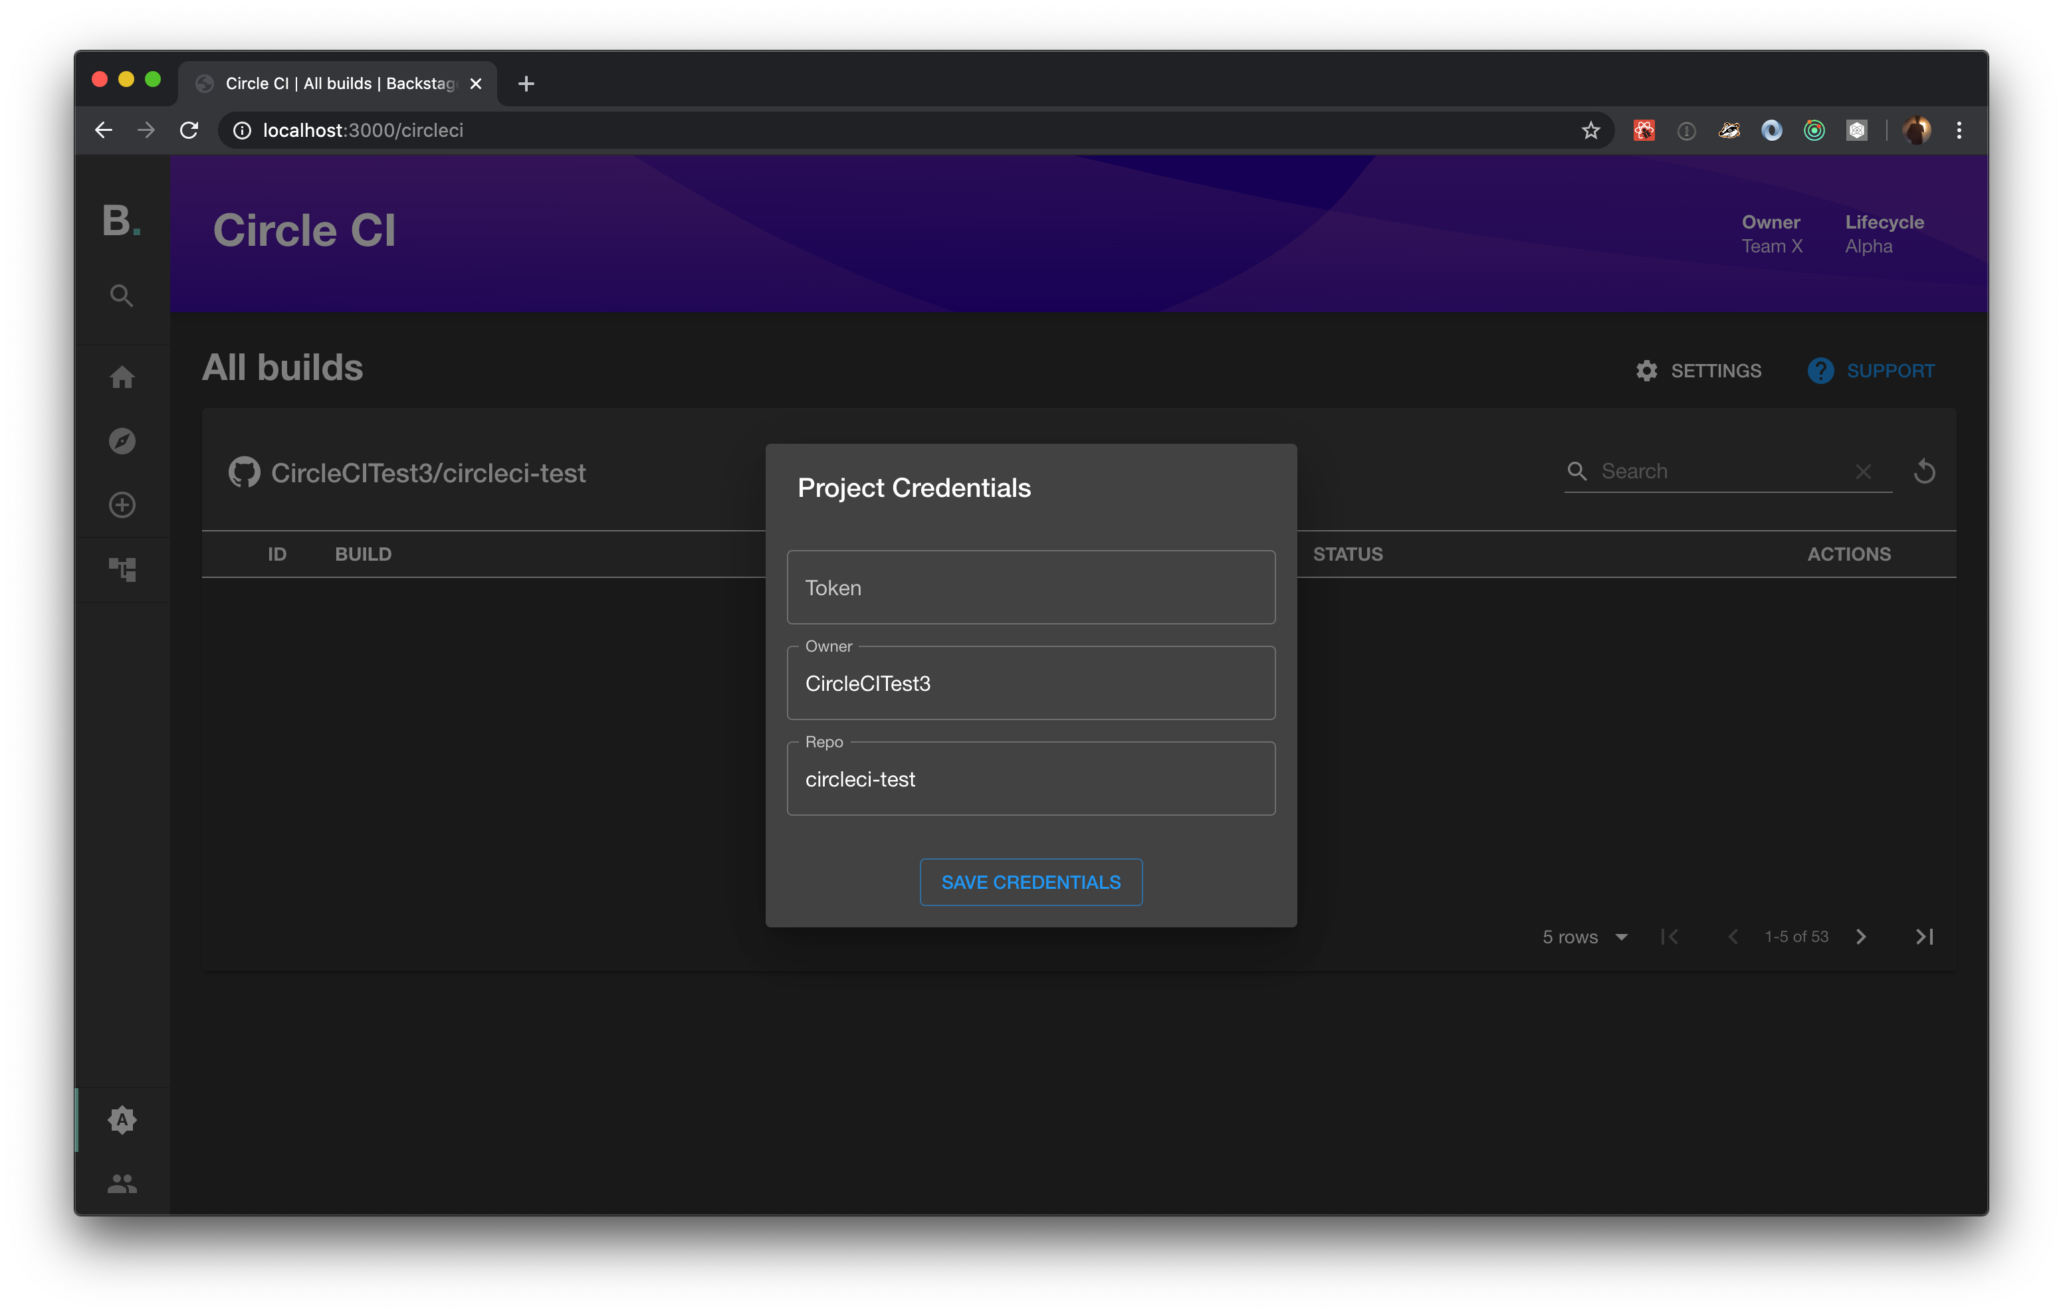Click the Backstage B. logo in sidebar

tap(122, 221)
